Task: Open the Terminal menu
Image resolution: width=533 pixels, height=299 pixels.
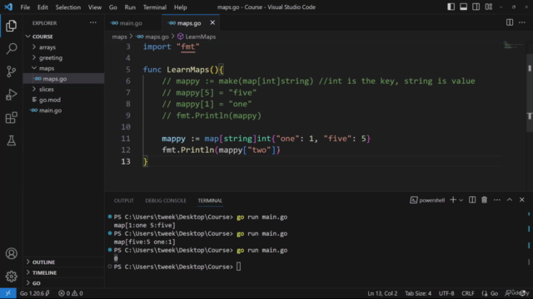Action: point(155,7)
